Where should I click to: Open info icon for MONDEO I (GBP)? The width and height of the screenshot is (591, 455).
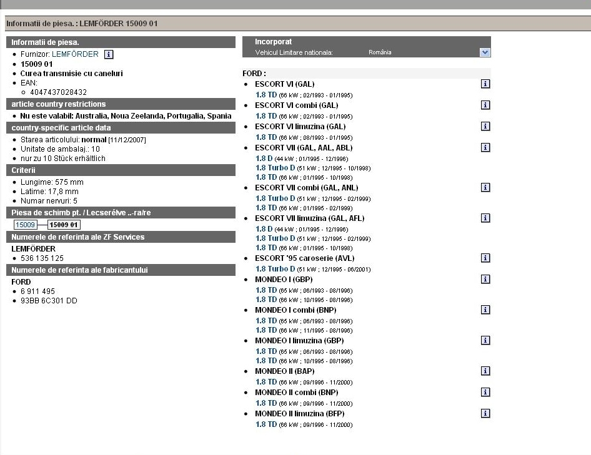click(x=485, y=279)
